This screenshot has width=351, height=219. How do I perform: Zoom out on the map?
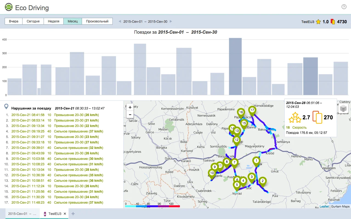click(130, 114)
